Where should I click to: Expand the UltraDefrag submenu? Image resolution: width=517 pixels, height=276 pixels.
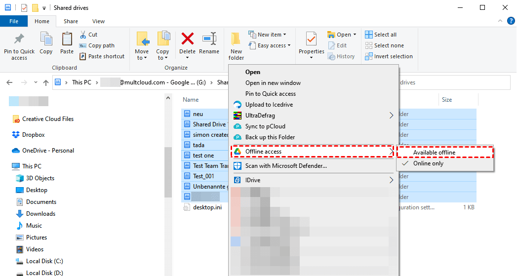coord(313,116)
